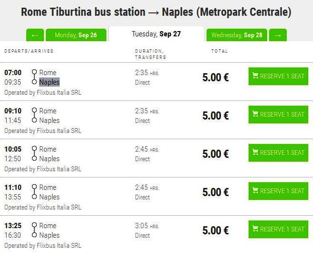Screen dimensions: 313x253
Task: Click the route icon for the 07:00 departure
Action: coord(34,77)
